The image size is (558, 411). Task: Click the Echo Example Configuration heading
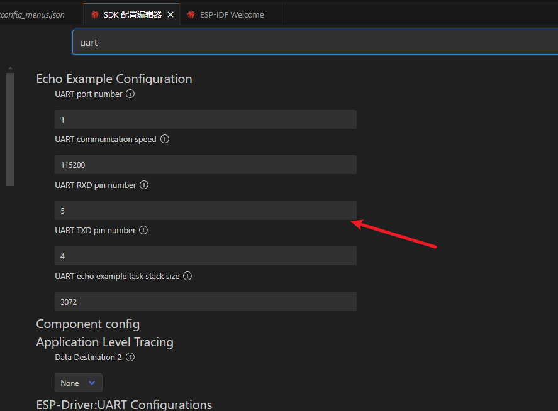pyautogui.click(x=114, y=79)
